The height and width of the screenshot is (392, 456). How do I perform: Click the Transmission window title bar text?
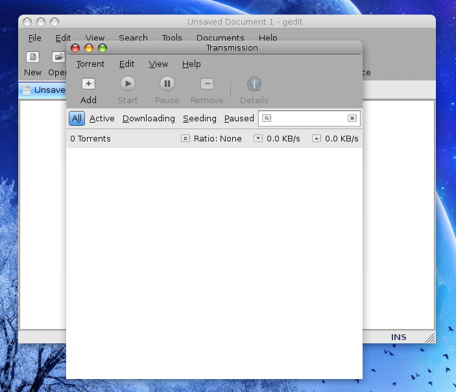[x=232, y=48]
